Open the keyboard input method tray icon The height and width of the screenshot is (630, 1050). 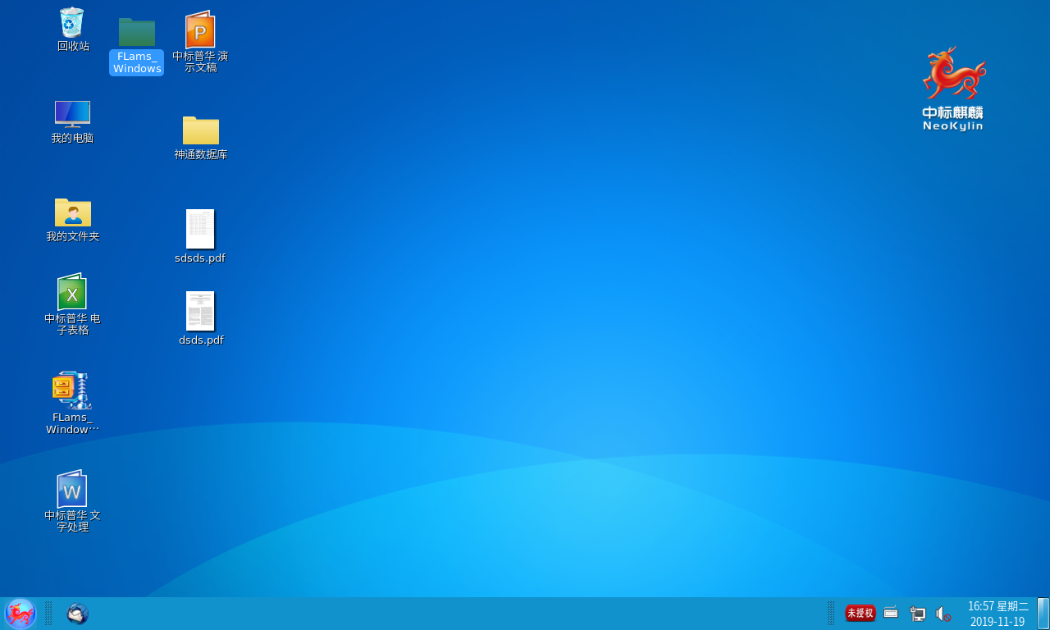(891, 613)
